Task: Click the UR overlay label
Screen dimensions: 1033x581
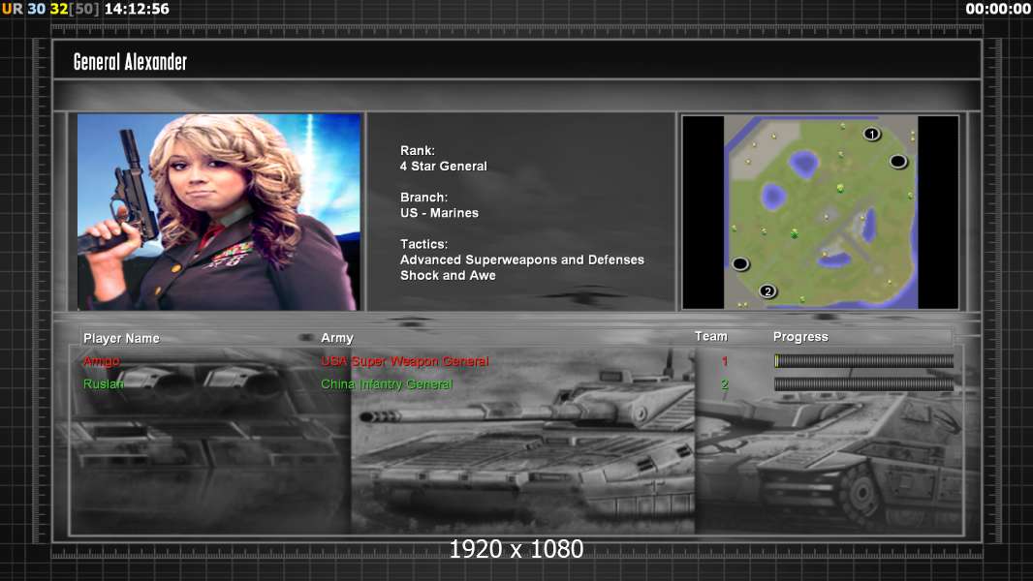Action: [12, 9]
